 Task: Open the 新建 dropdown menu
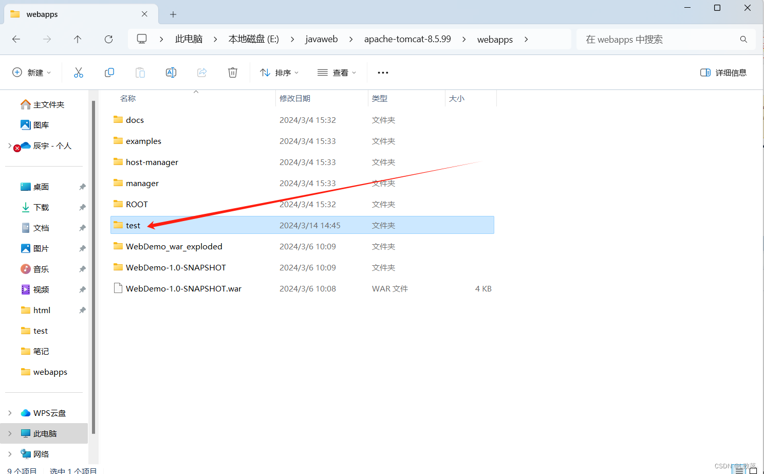click(32, 72)
